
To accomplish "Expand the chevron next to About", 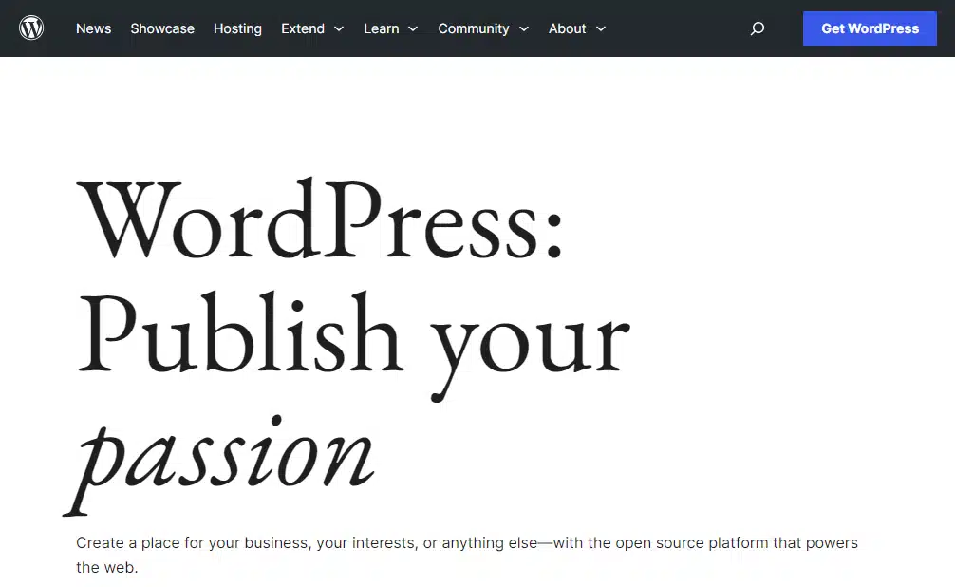I will [x=601, y=28].
